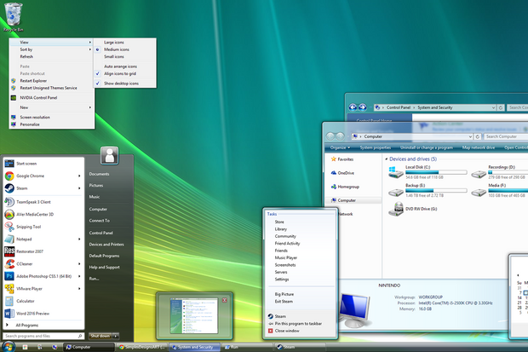The height and width of the screenshot is (352, 528).
Task: Open Local Disk (C:) drive icon
Action: [397, 171]
